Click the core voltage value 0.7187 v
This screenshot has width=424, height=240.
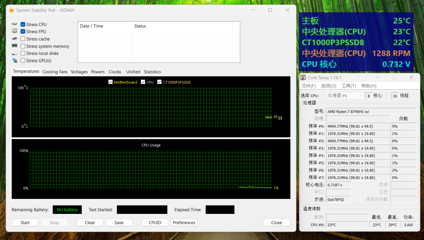coord(339,185)
